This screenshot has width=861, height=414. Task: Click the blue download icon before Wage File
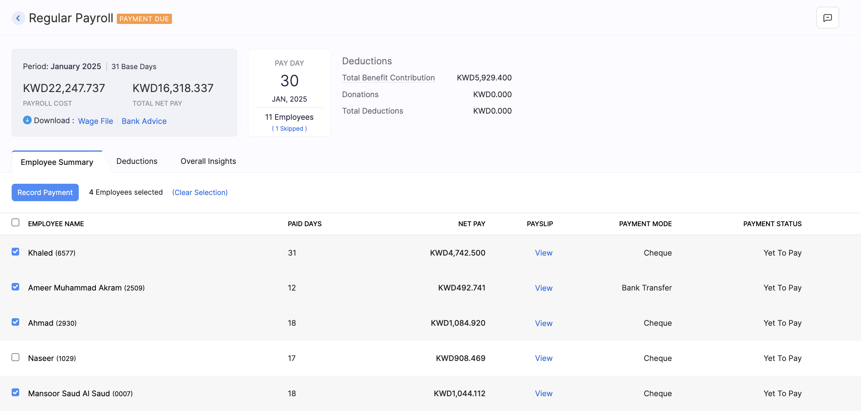[x=27, y=120]
